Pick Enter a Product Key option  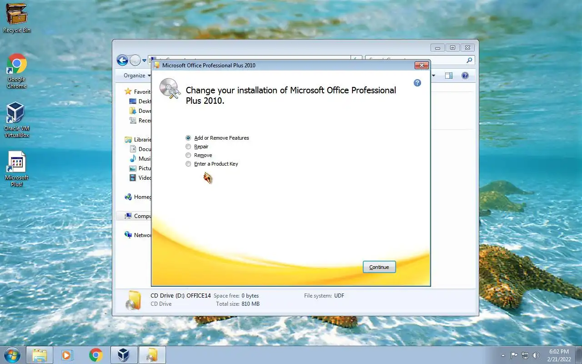click(212, 164)
